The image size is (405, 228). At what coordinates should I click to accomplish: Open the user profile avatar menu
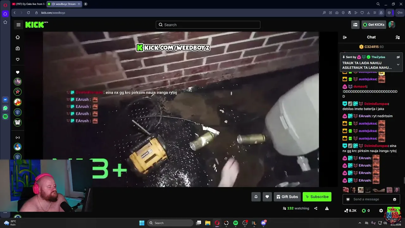pyautogui.click(x=392, y=25)
